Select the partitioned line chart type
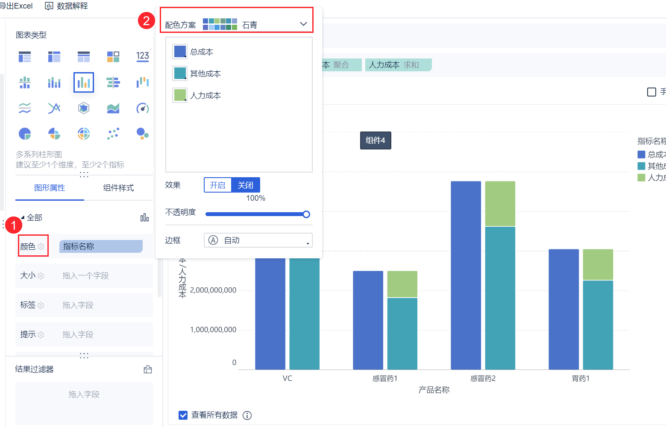Screen dimensions: 666x427 (25, 108)
